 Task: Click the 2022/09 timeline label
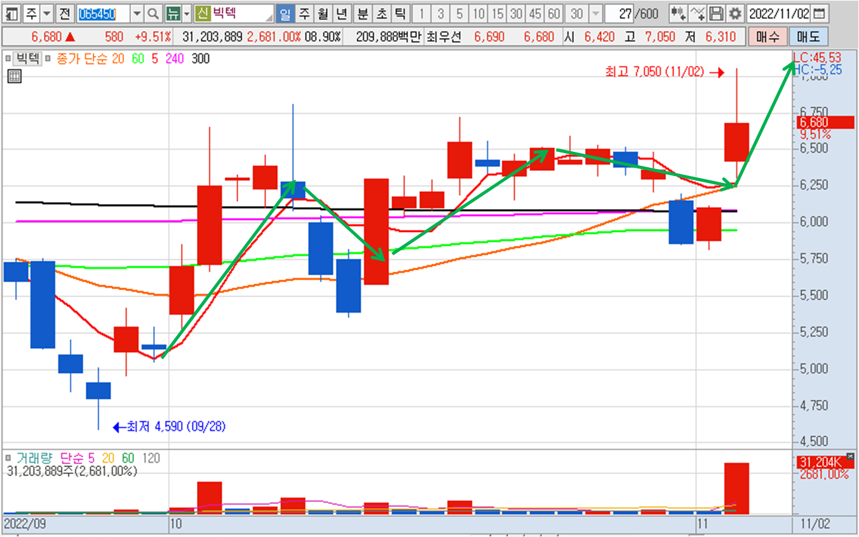point(25,525)
